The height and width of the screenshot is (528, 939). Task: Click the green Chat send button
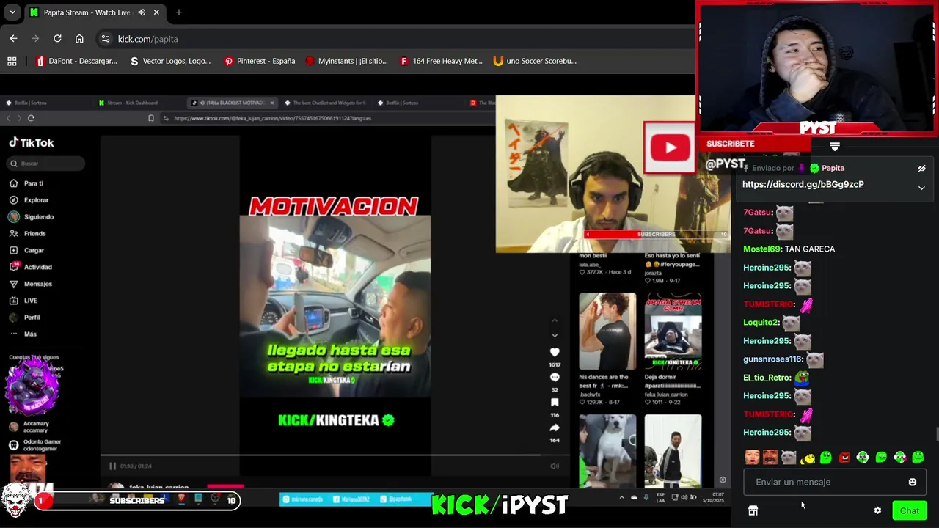point(909,510)
